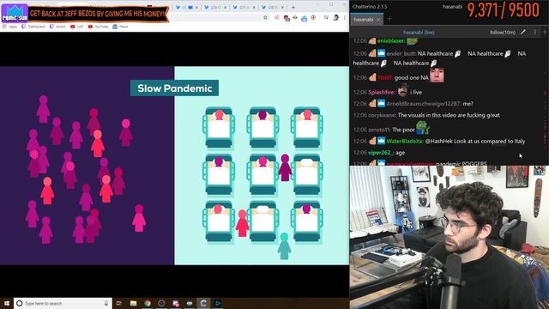Close the first Twitter tab
This screenshot has height=309, width=549.
coord(196,8)
